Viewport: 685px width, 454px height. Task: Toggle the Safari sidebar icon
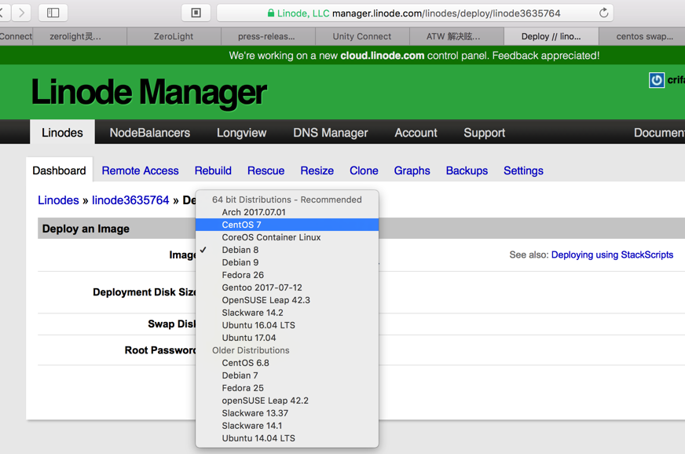coord(53,13)
